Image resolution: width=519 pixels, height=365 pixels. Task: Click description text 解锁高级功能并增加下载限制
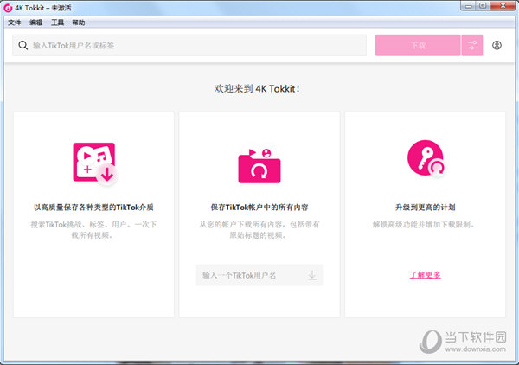pyautogui.click(x=425, y=225)
